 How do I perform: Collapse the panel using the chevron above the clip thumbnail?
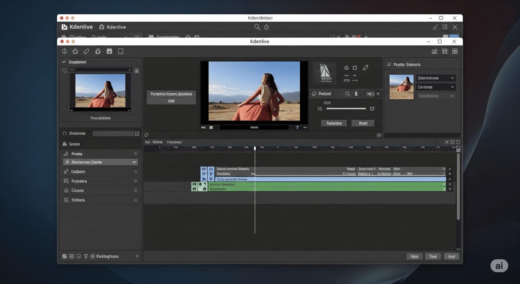(64, 62)
